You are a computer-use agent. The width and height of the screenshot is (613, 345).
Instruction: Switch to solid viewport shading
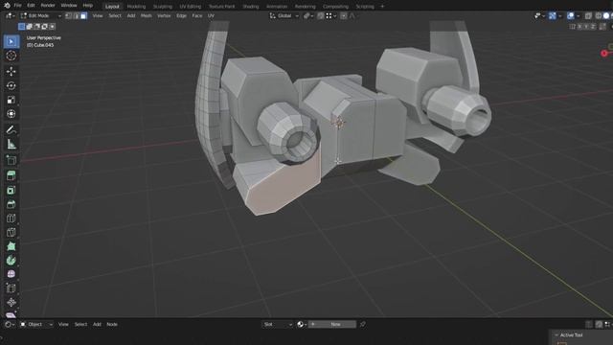tap(606, 15)
